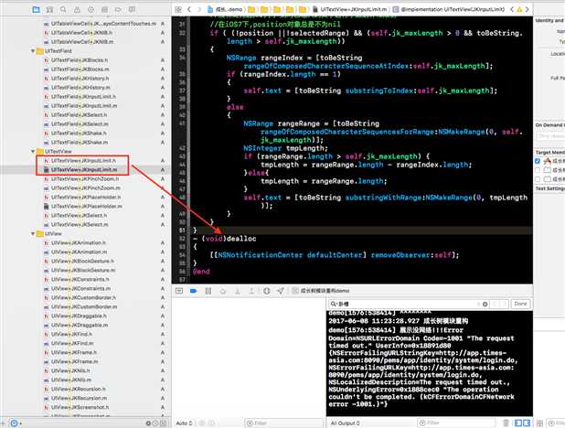565x428 pixels.
Task: Collapse the UITextField folder group
Action: point(33,51)
